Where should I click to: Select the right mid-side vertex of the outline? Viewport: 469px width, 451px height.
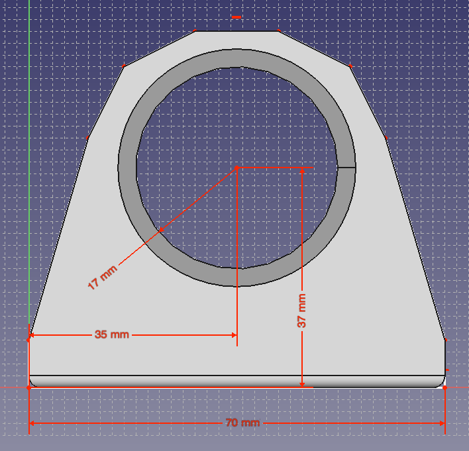pyautogui.click(x=386, y=138)
